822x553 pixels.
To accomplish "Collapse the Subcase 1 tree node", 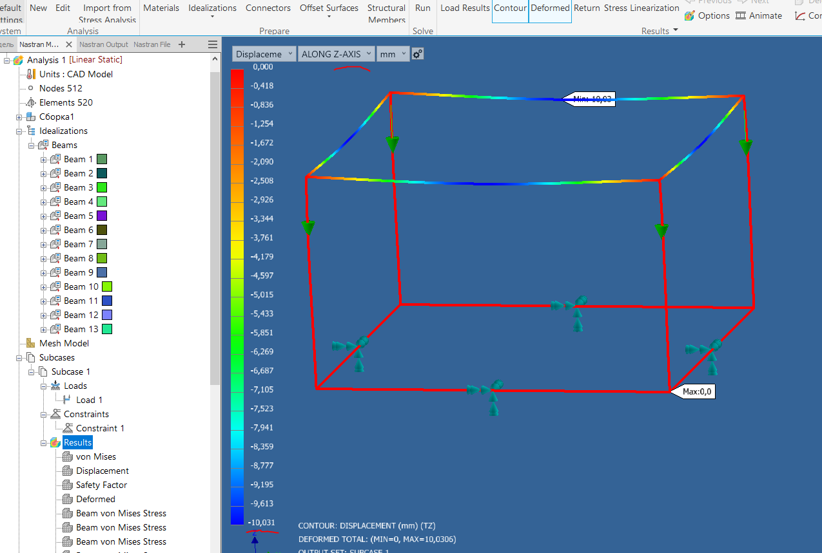I will (x=30, y=371).
